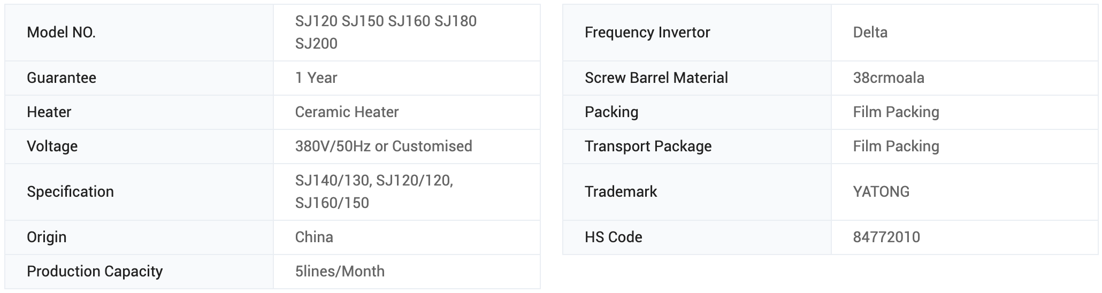Select the 1 Year guarantee value

tap(316, 78)
